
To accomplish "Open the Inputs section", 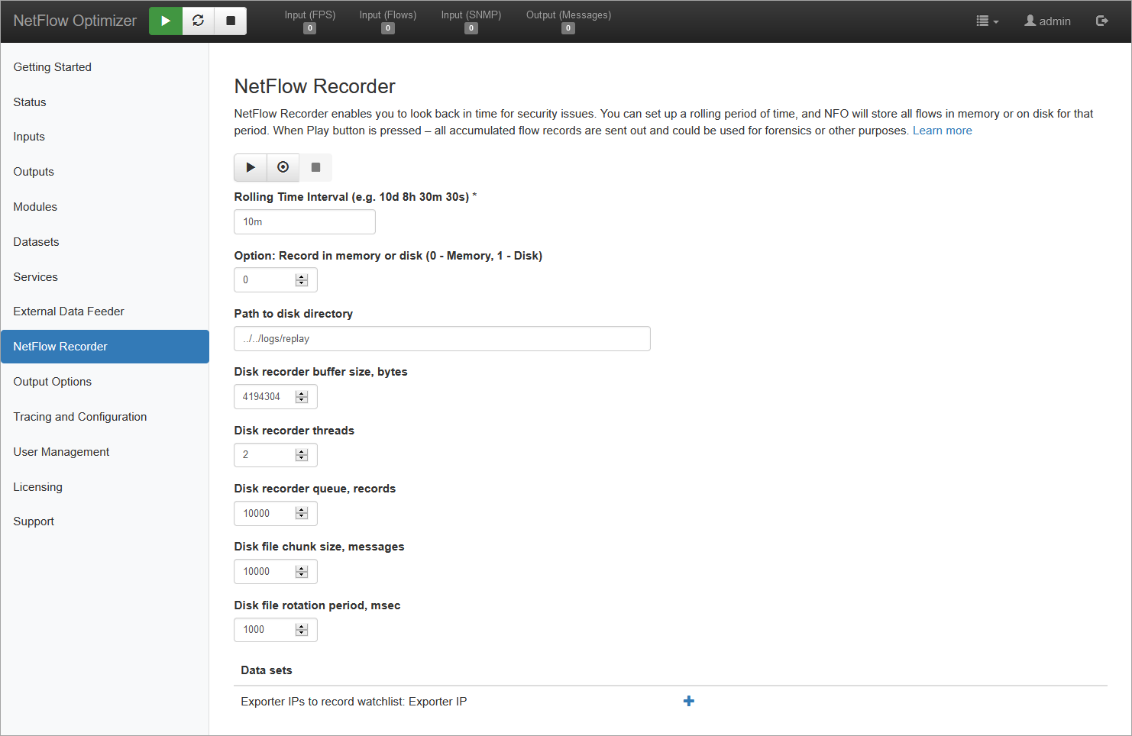I will click(x=105, y=137).
